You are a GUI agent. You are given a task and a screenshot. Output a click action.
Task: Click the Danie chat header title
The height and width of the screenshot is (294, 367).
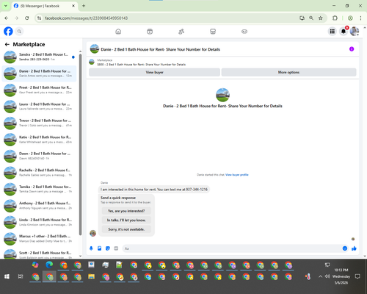pos(161,49)
